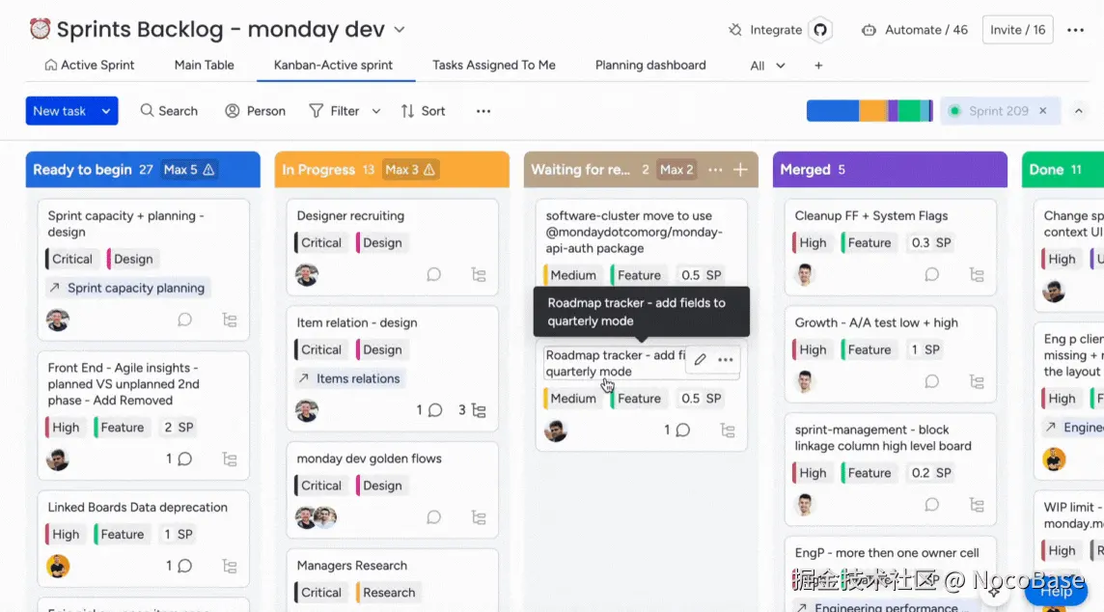Open Tasks Assigned To Me tab

[x=493, y=65]
